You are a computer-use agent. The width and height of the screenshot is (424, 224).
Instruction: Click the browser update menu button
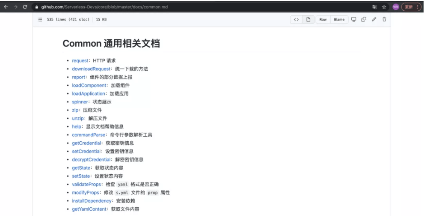pyautogui.click(x=411, y=7)
